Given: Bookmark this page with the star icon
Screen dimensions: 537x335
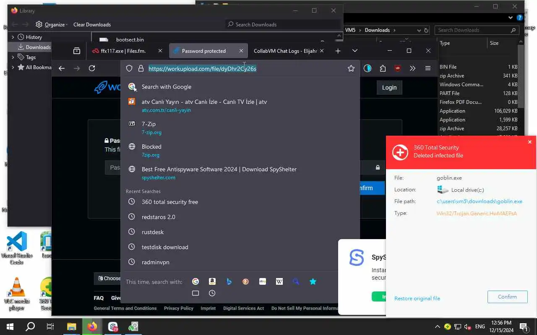Looking at the screenshot, I should coord(351,68).
